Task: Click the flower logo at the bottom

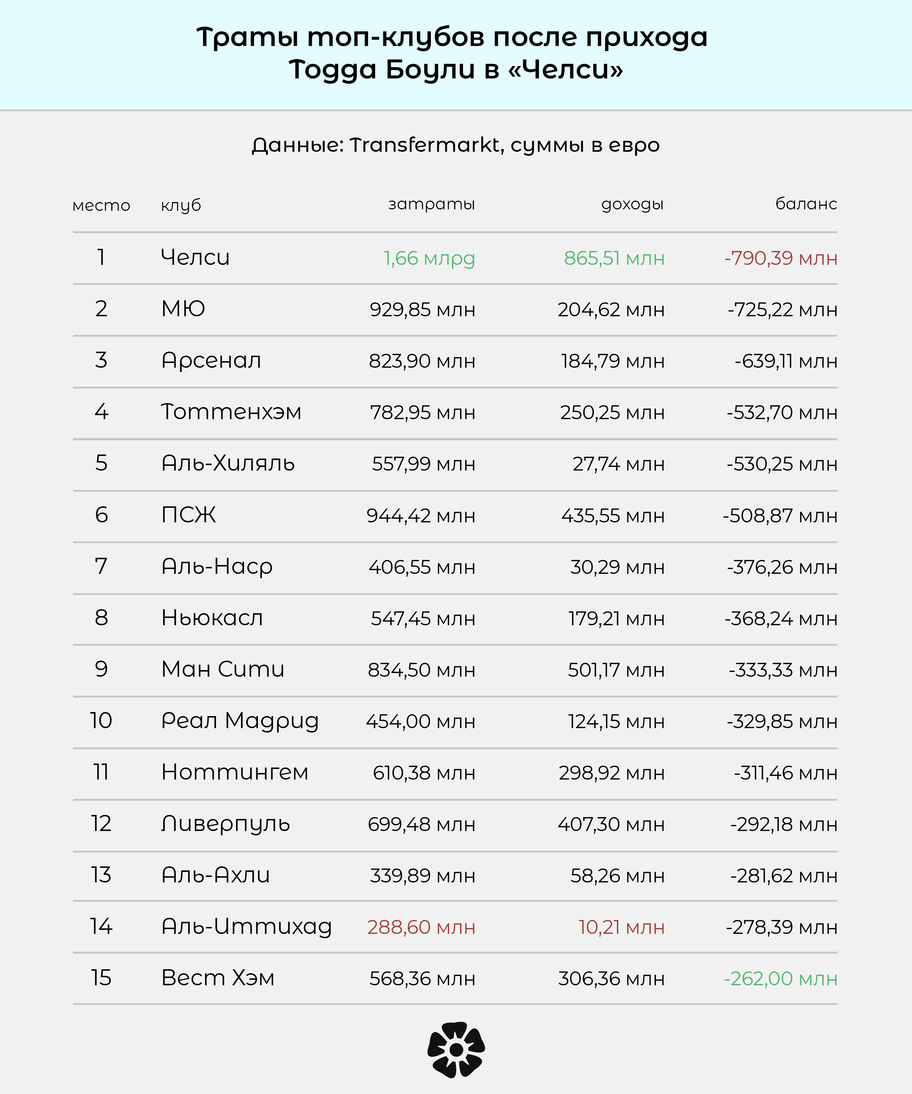Action: coord(456,1049)
